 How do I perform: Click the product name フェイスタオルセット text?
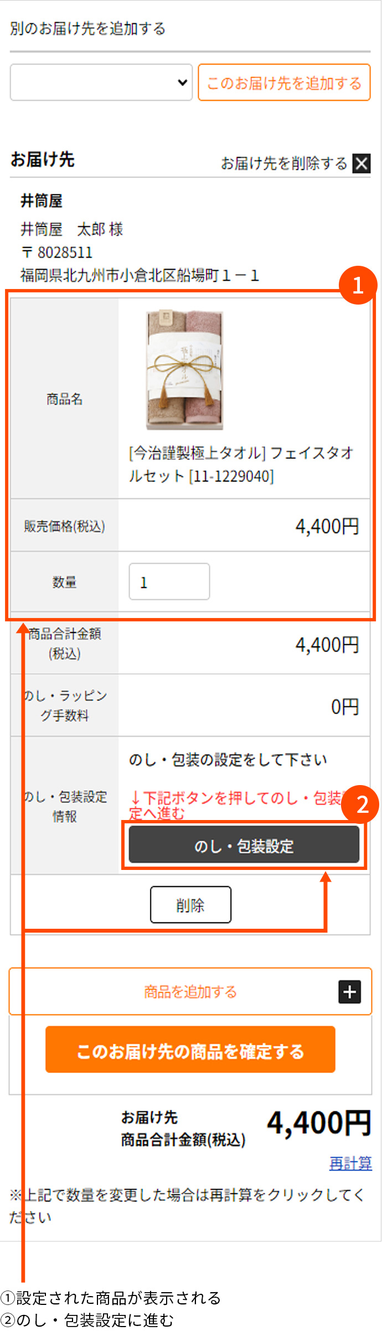click(241, 464)
